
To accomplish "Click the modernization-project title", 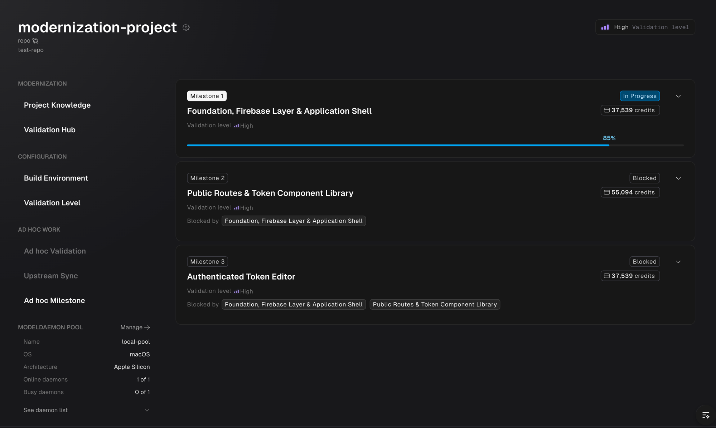I will pos(97,27).
